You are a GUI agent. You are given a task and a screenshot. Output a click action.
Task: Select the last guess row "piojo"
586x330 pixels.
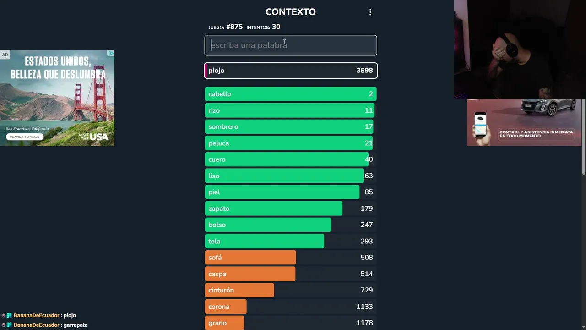291,71
